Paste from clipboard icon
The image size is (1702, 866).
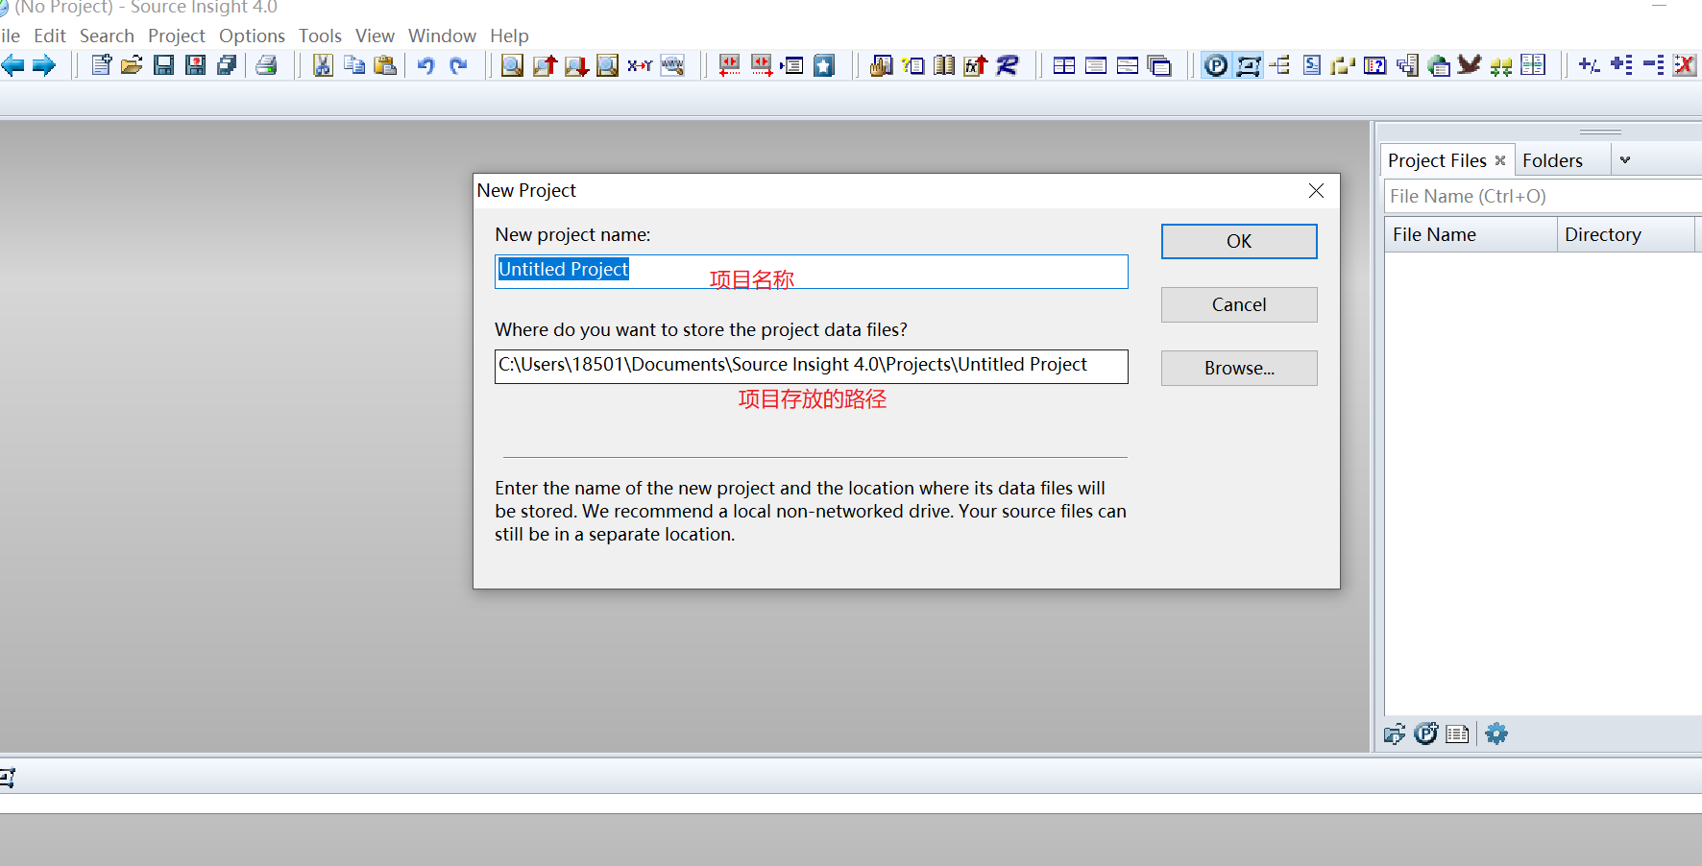pyautogui.click(x=385, y=65)
